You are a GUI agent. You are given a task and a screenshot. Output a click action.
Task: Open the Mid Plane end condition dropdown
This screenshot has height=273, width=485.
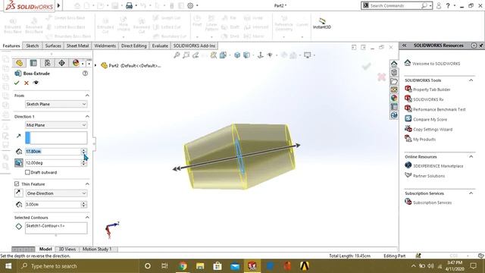tap(56, 125)
